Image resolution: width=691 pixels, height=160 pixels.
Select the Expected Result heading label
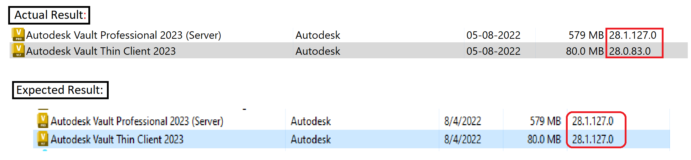pyautogui.click(x=60, y=90)
